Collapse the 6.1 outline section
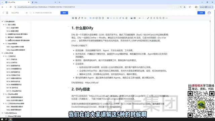Viewport: 215px width, 121px height. (x=4, y=56)
